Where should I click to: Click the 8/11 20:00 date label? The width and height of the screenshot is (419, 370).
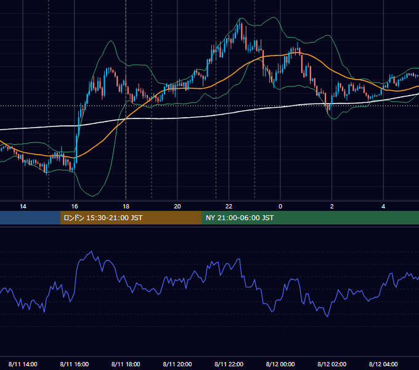click(177, 364)
